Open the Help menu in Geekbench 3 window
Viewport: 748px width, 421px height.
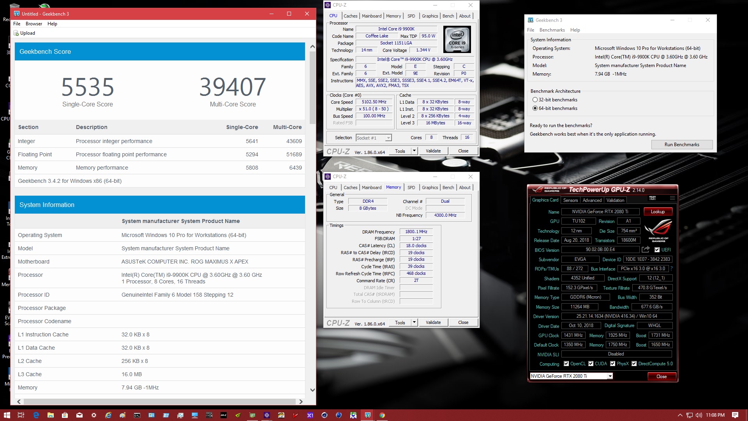[x=575, y=30]
